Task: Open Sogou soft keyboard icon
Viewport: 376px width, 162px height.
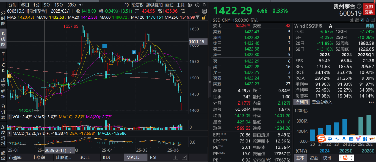Action: (351, 139)
